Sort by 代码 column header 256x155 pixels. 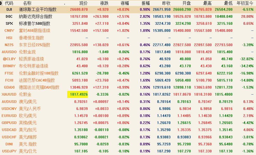(9, 3)
